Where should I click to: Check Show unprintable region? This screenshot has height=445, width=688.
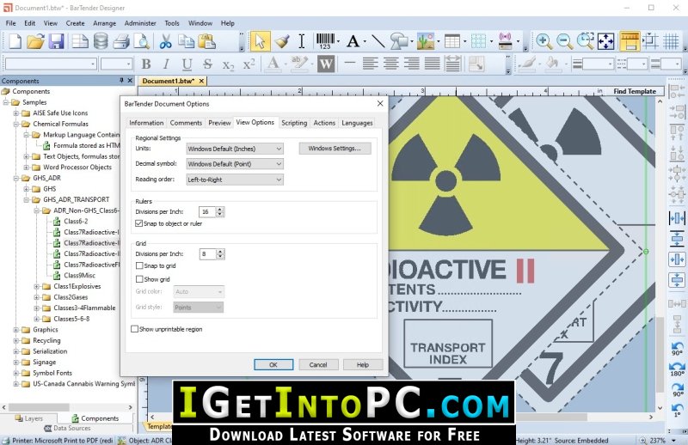point(135,329)
